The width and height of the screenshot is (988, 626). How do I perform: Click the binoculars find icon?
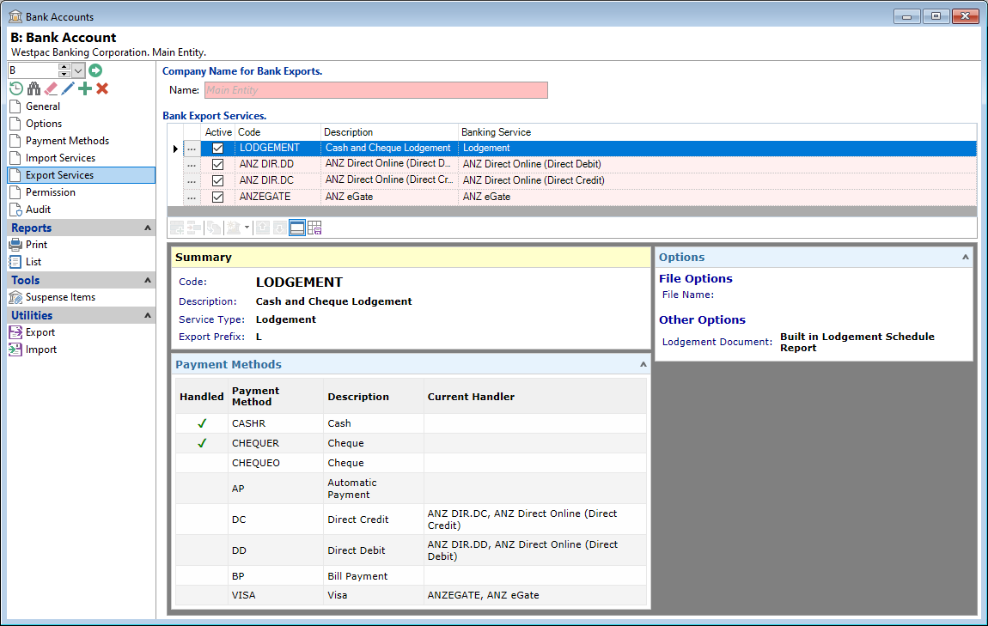34,88
